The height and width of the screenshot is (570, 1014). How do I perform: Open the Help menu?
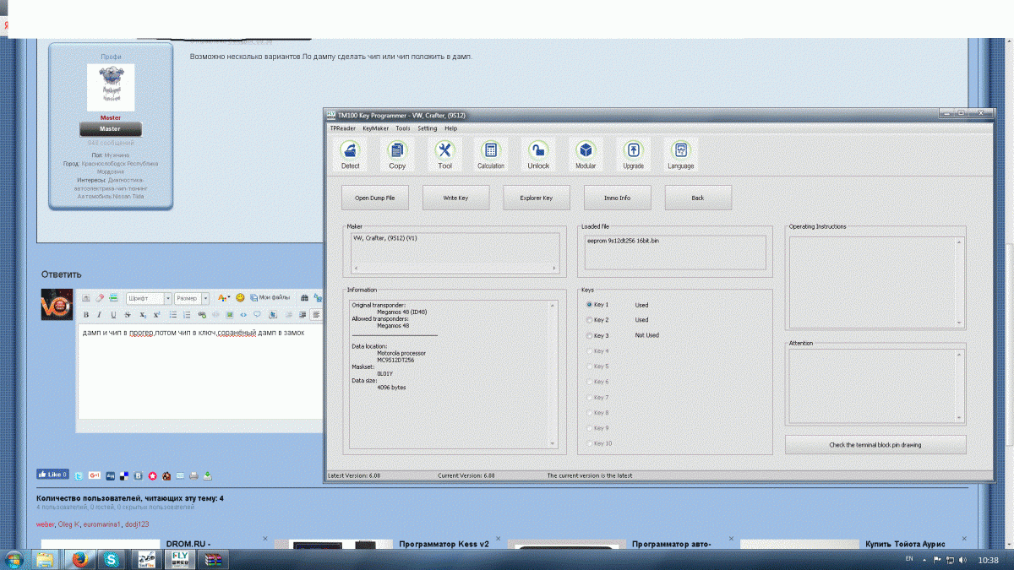450,128
